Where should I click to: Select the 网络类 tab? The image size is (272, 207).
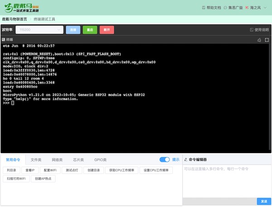57,160
